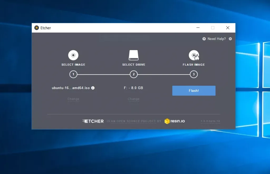This screenshot has height=174, width=270.
Task: Open the open source project link text
Action: click(134, 121)
